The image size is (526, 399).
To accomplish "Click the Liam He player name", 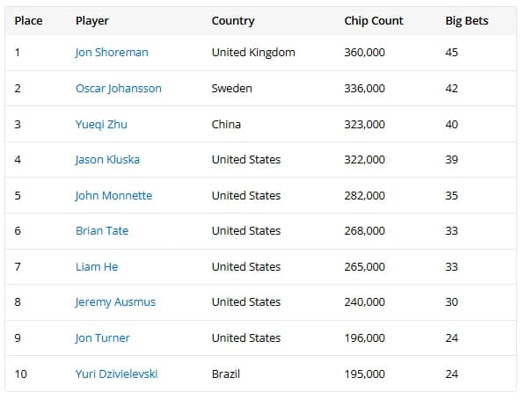I will [97, 267].
